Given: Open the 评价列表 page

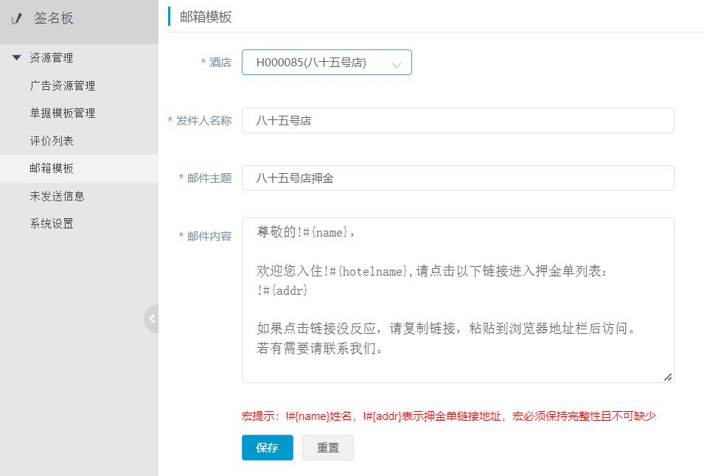Looking at the screenshot, I should tap(52, 141).
